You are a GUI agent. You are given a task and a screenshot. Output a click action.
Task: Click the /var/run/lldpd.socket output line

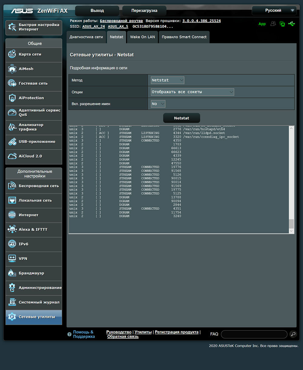coord(147,133)
